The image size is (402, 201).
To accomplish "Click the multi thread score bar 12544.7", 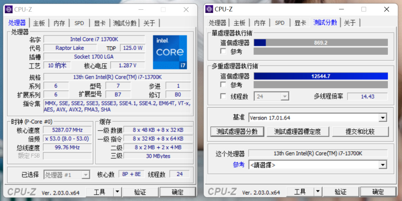I will click(x=321, y=76).
